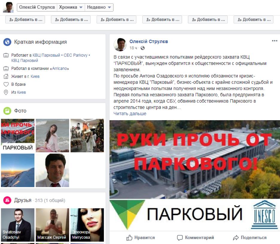This screenshot has height=244, width=280.
Task: Click the pink Друзья section icon
Action: coord(7,200)
